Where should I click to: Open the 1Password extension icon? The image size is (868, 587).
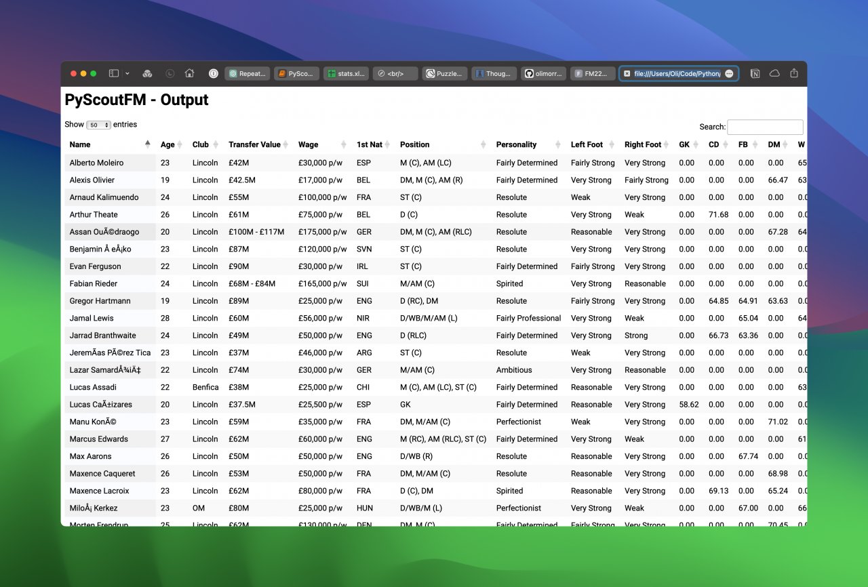click(x=213, y=73)
